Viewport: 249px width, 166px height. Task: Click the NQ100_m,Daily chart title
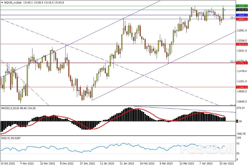pyautogui.click(x=14, y=3)
